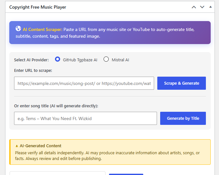Click the 'Copyright Free Music Player' panel title
This screenshot has width=219, height=175.
(38, 7)
